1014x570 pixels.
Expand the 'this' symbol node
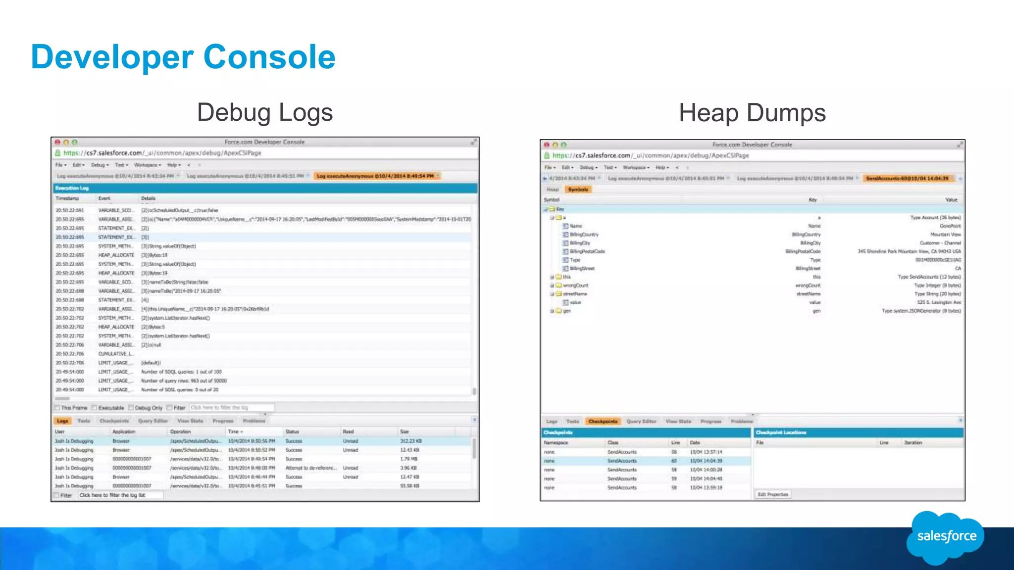coord(552,277)
